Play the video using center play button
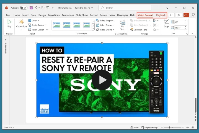 coord(102,80)
